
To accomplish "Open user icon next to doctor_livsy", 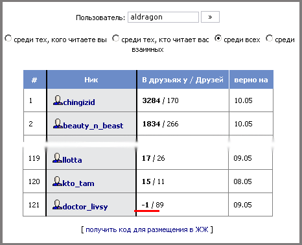I will [57, 205].
